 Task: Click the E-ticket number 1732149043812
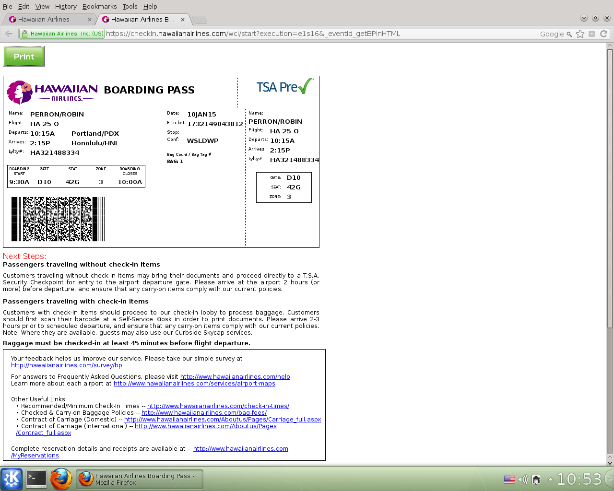pyautogui.click(x=215, y=124)
